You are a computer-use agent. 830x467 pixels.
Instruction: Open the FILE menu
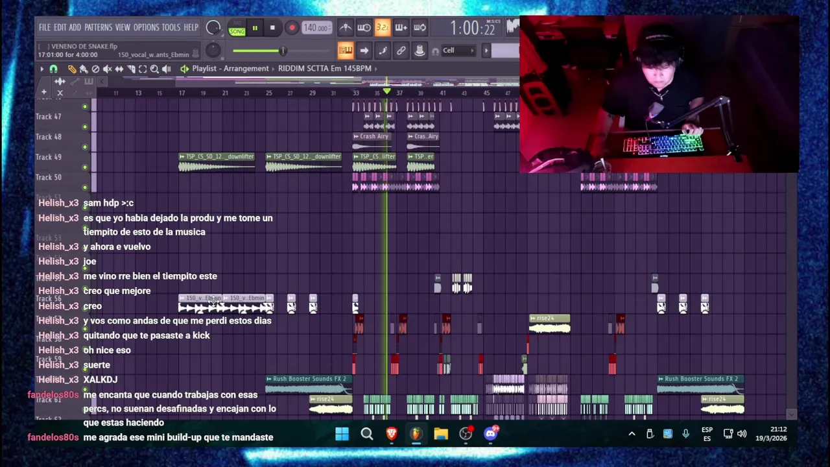tap(44, 27)
